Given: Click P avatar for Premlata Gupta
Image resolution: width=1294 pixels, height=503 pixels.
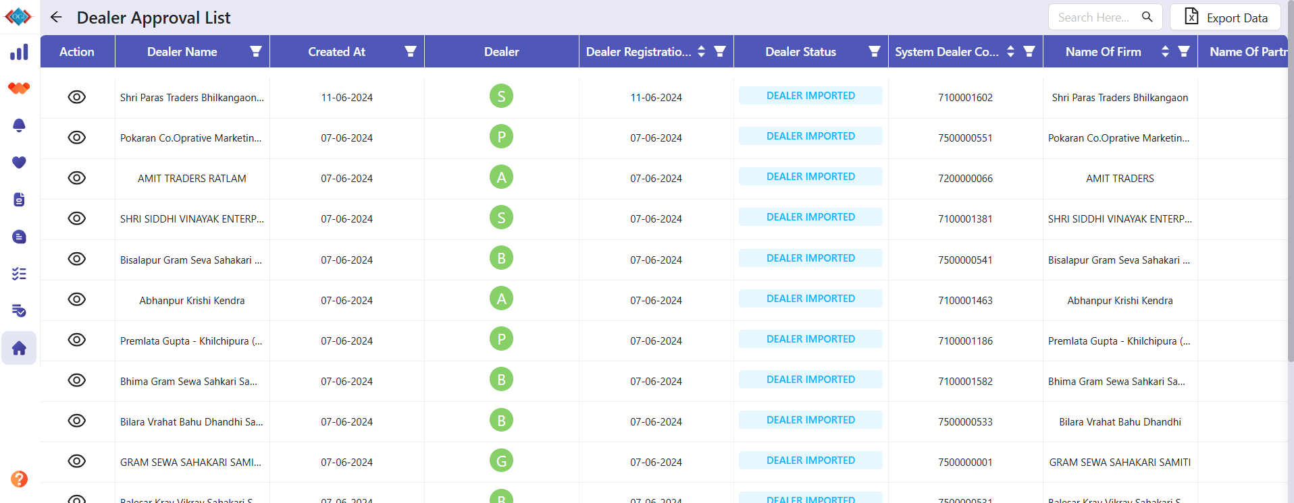Looking at the screenshot, I should click(x=501, y=338).
